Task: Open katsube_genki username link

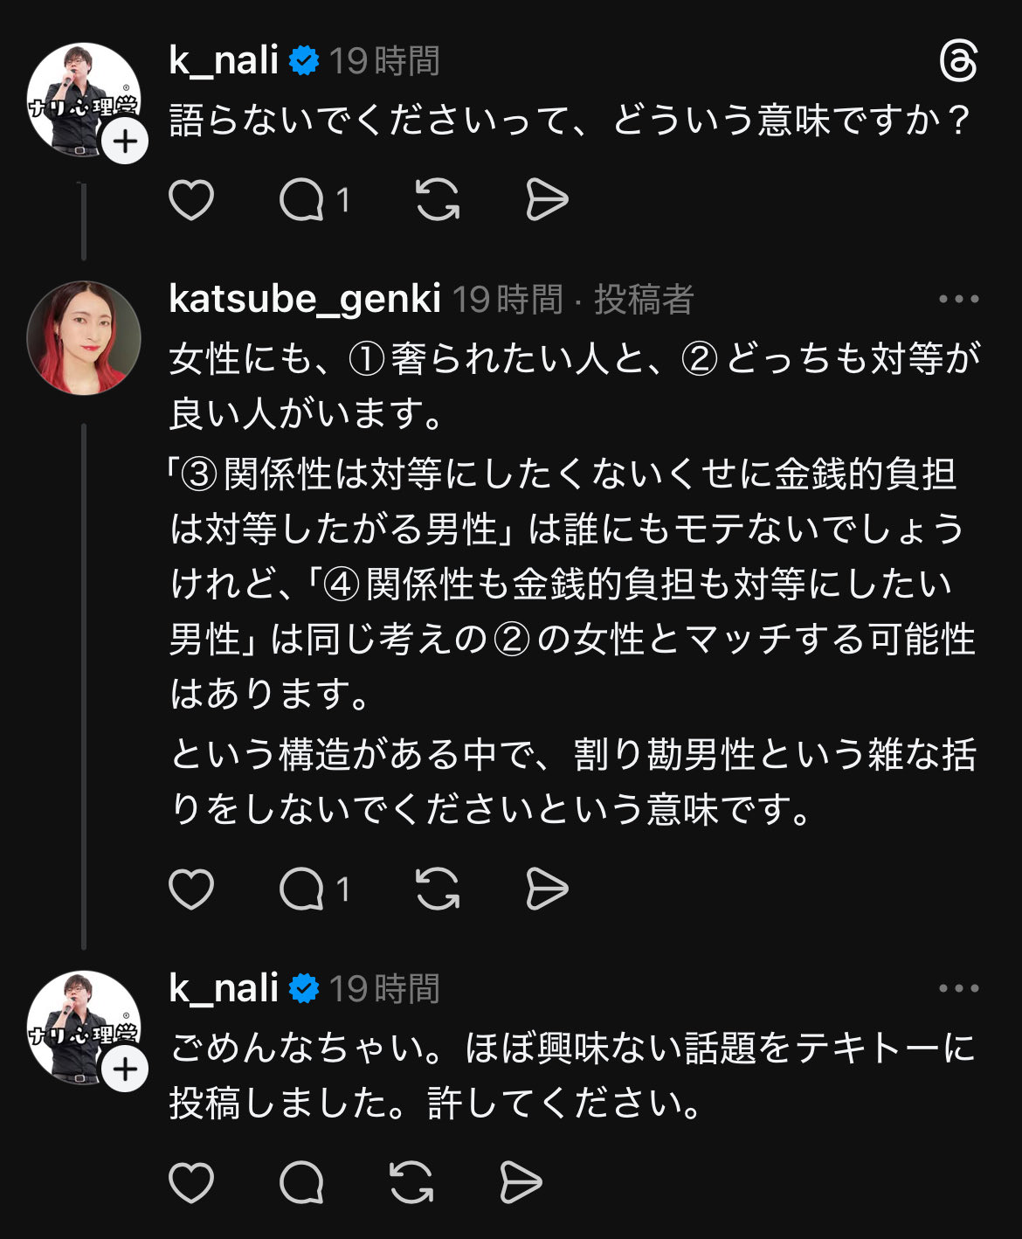Action: click(304, 299)
